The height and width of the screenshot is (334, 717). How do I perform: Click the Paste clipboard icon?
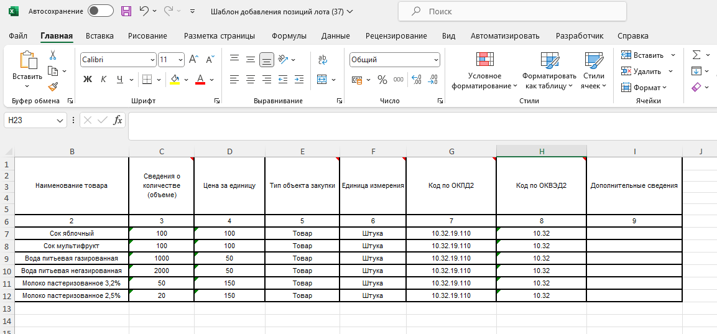point(27,60)
